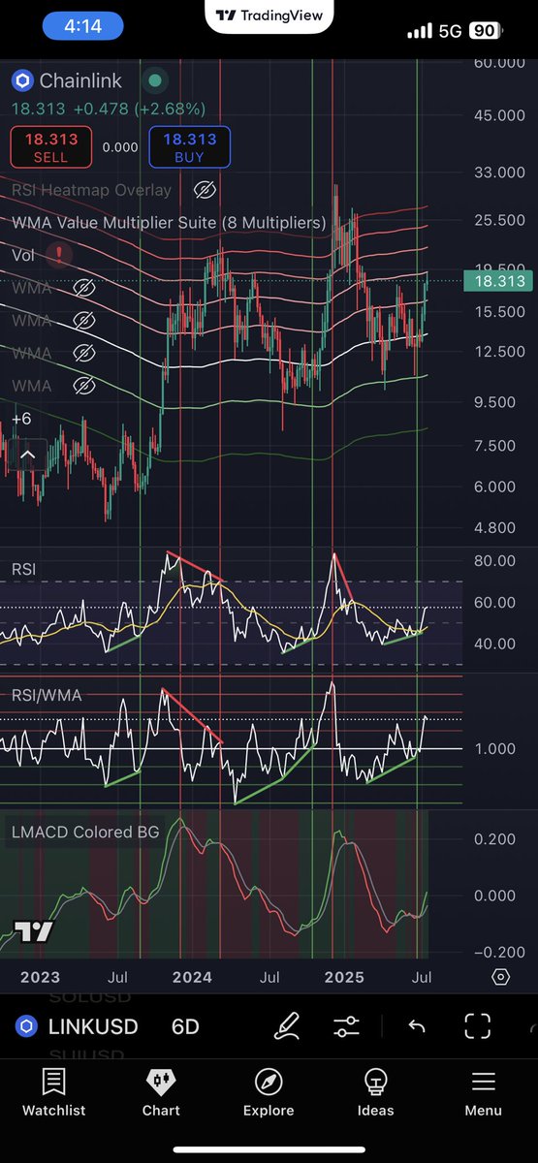Screen dimensions: 538x1163
Task: Tap the TradingView logo on chart
Action: click(x=33, y=931)
